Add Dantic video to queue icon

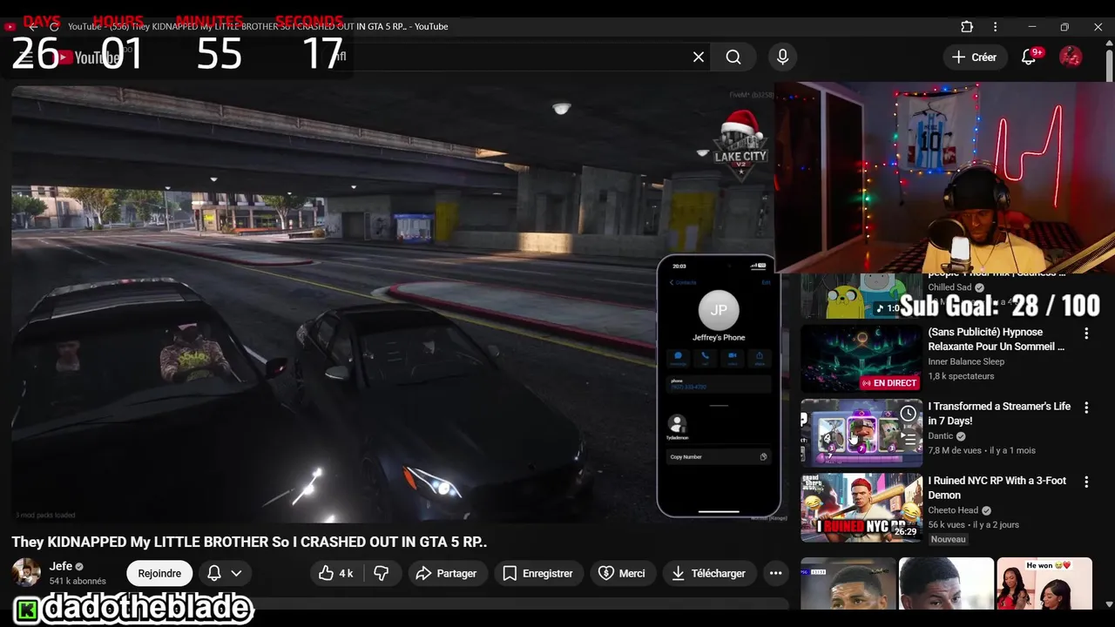(x=909, y=440)
